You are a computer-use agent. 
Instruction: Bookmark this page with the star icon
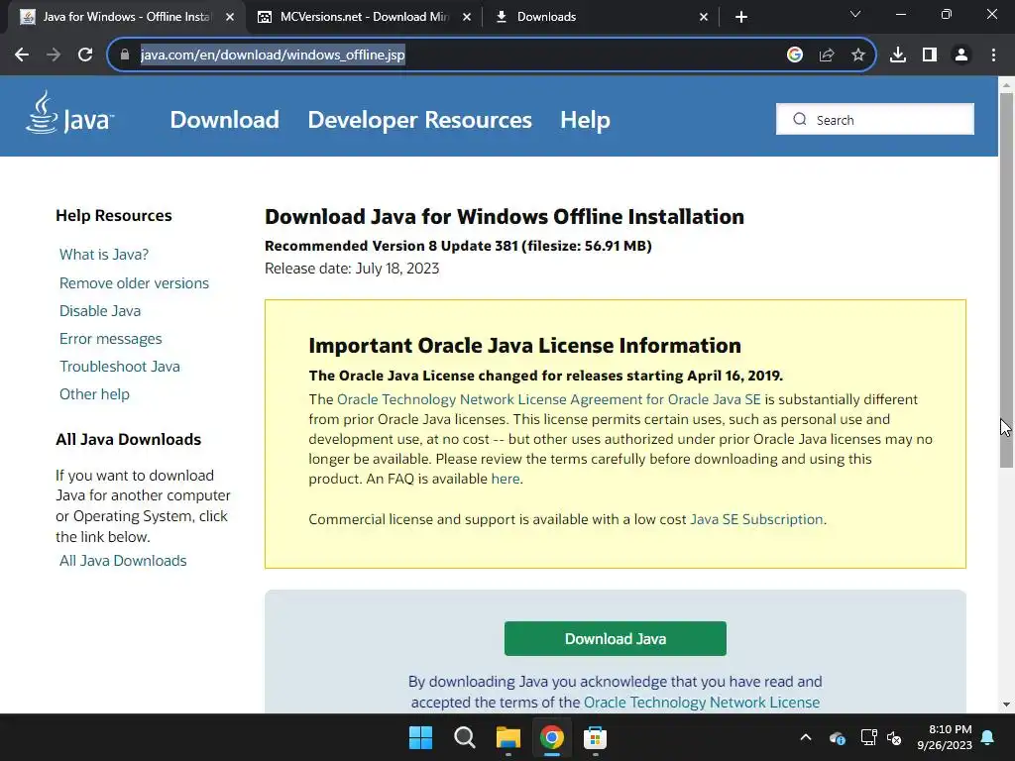[858, 55]
